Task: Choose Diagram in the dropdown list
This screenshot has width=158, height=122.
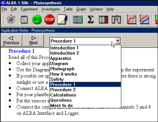Action: (85, 63)
